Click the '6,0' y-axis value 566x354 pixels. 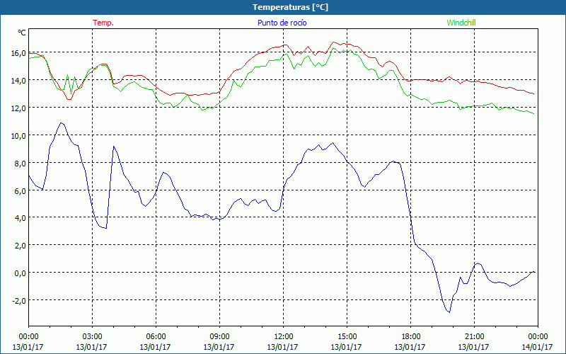[x=21, y=190]
